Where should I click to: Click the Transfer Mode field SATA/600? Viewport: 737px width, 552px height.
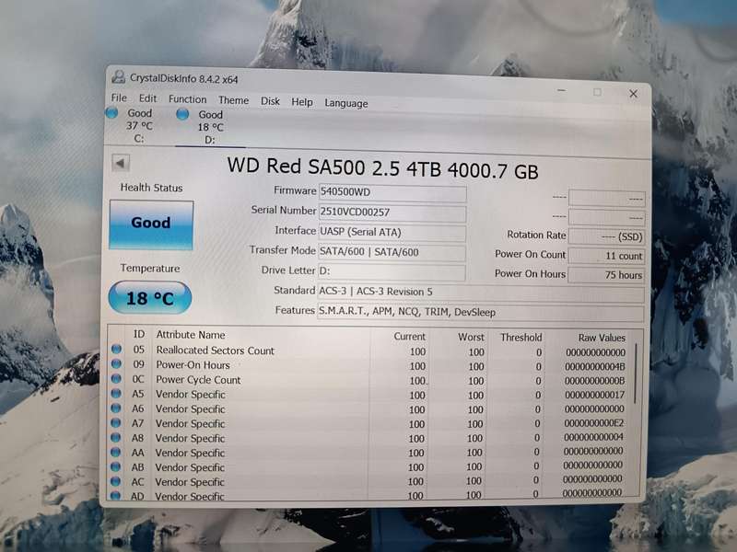click(x=392, y=252)
